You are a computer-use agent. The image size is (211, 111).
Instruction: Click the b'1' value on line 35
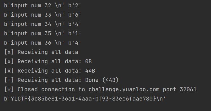pyautogui.click(x=75, y=34)
